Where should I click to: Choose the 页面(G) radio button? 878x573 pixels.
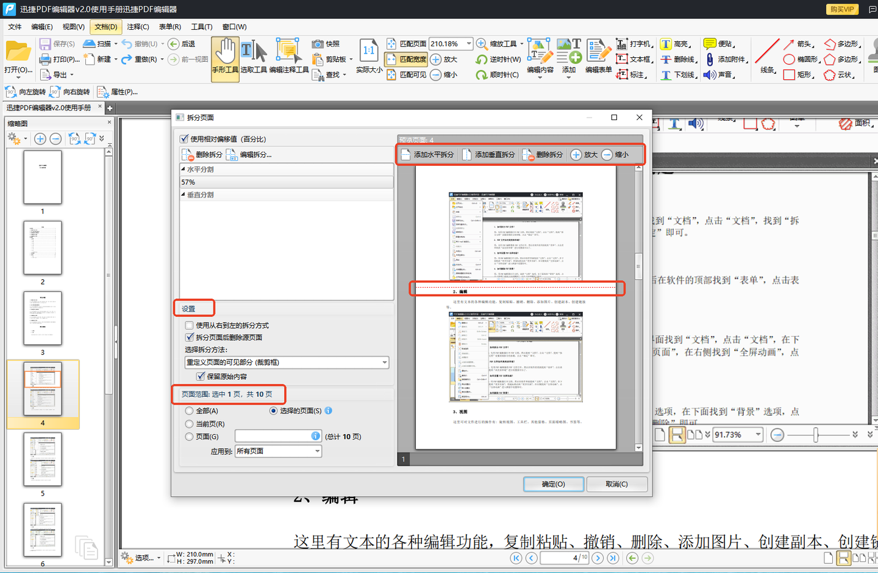(190, 436)
